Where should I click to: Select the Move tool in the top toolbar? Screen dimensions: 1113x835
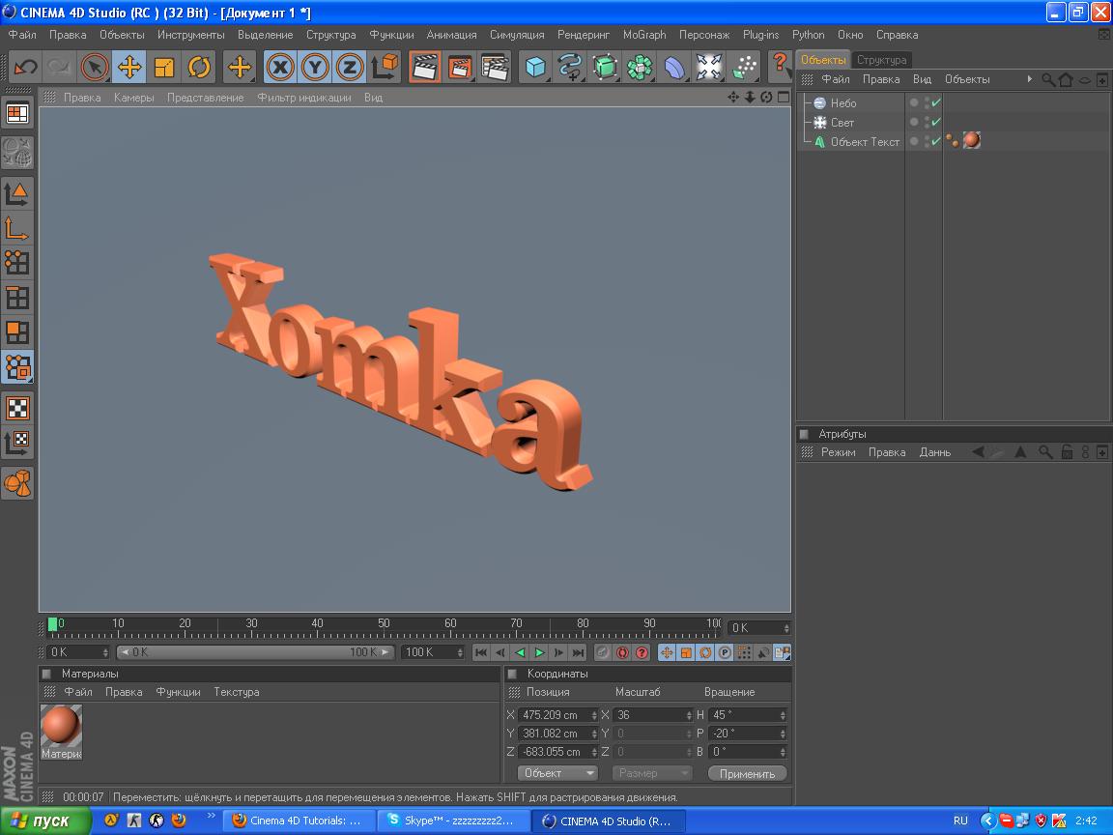pyautogui.click(x=129, y=67)
